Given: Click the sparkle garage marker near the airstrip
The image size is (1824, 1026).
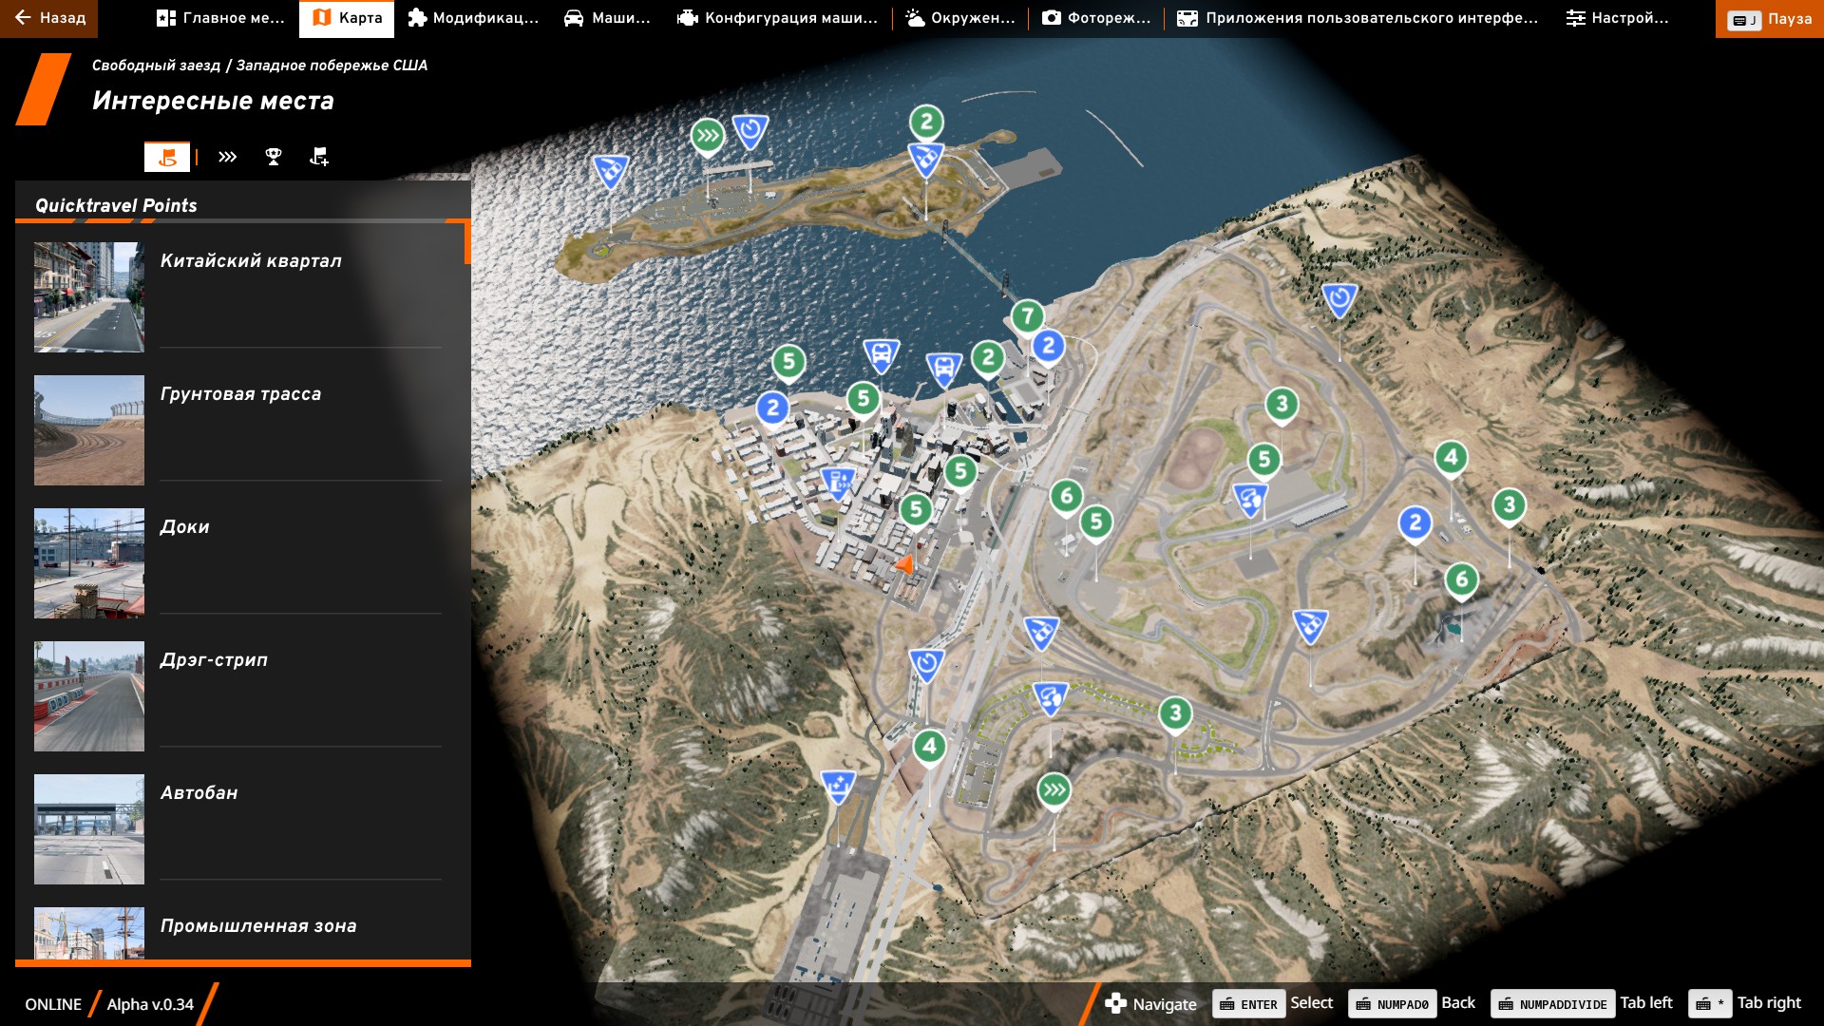Looking at the screenshot, I should pos(838,787).
